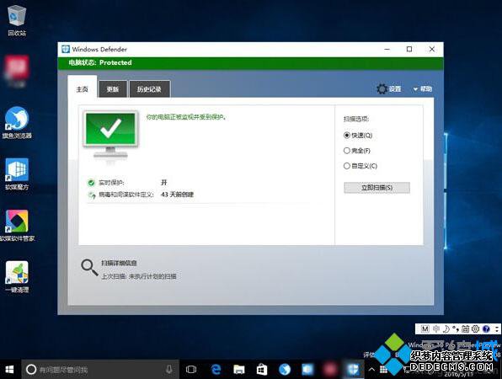
Task: Switch to the 主页 tab
Action: pos(83,89)
